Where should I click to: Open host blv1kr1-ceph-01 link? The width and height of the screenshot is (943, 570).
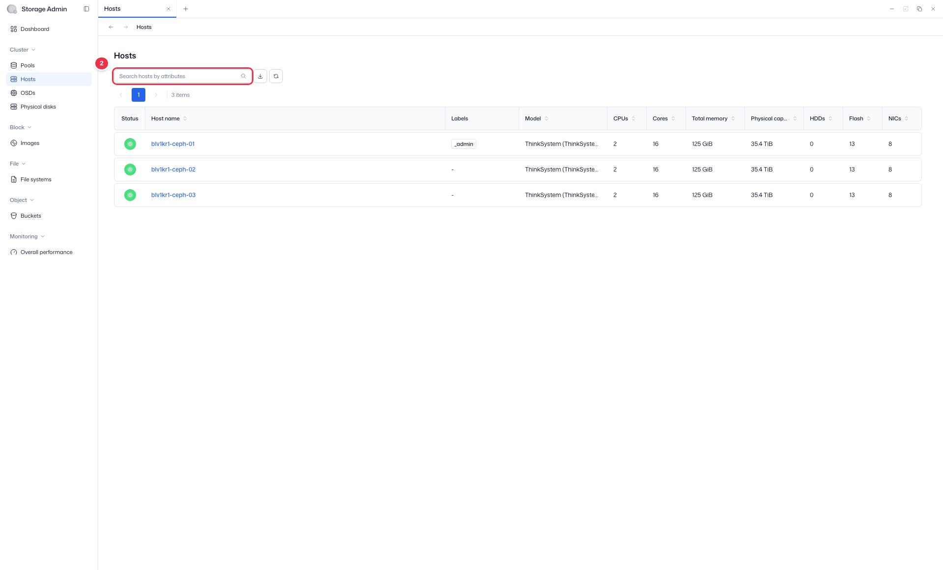tap(173, 144)
